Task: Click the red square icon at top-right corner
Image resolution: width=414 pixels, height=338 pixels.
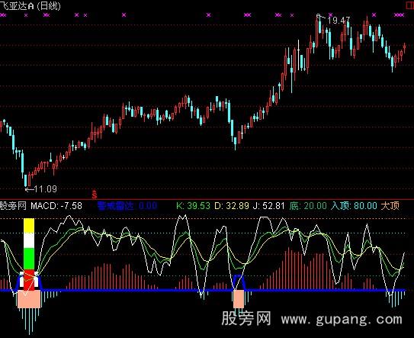Action: click(x=409, y=6)
